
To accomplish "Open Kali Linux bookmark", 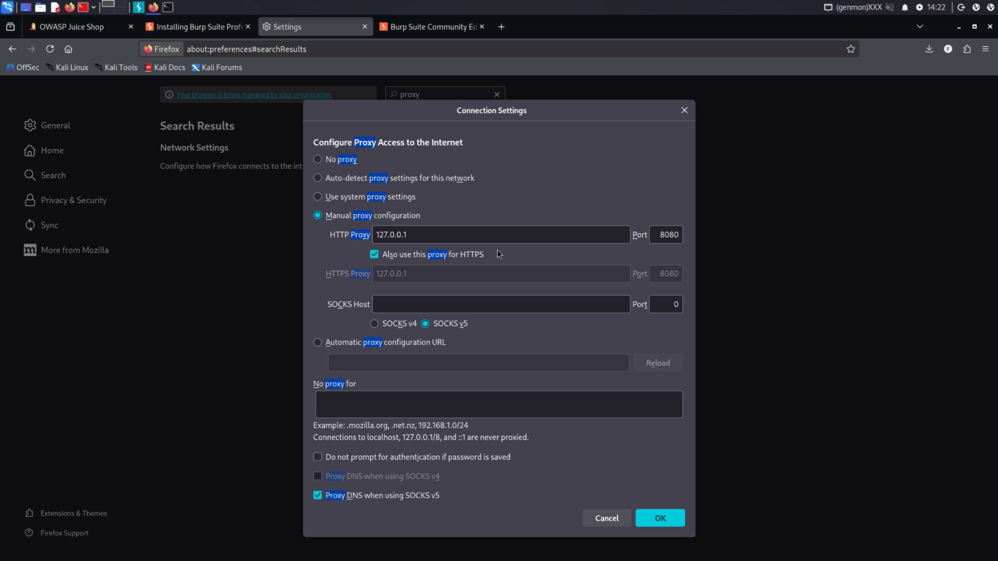I will [67, 67].
